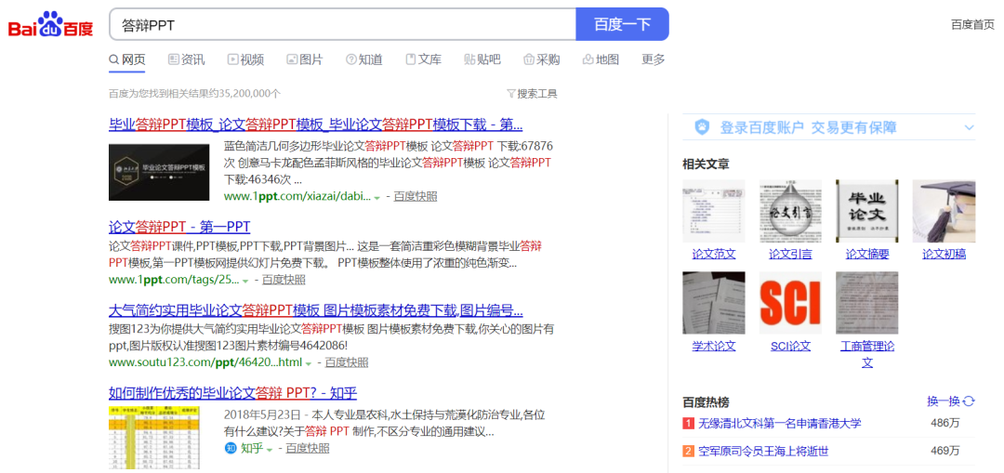Screen dimensions: 1004x473
Task: Open the 百度首页 link
Action: tap(972, 25)
